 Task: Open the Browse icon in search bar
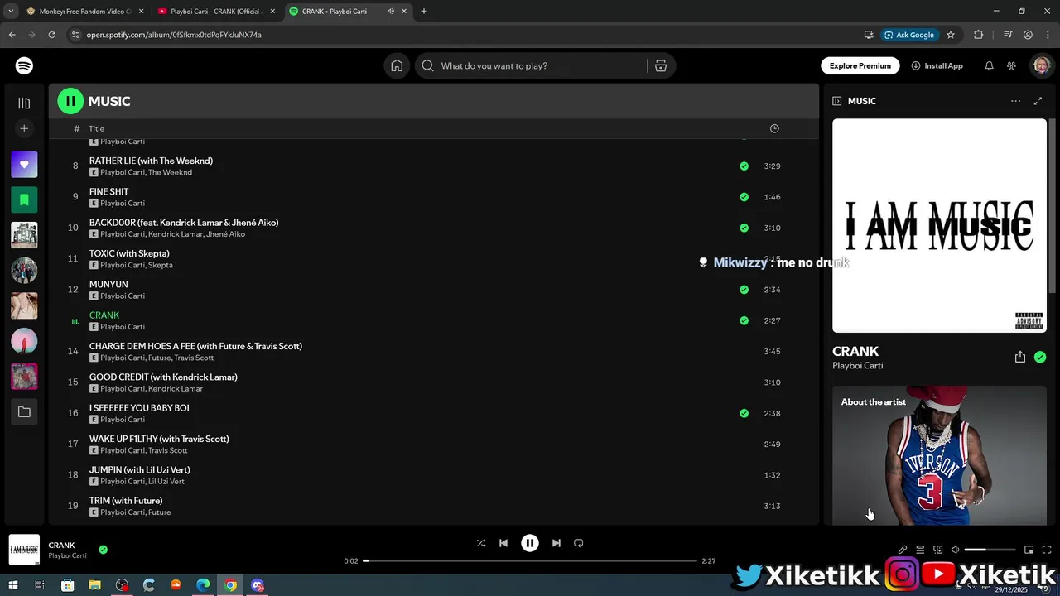point(661,65)
